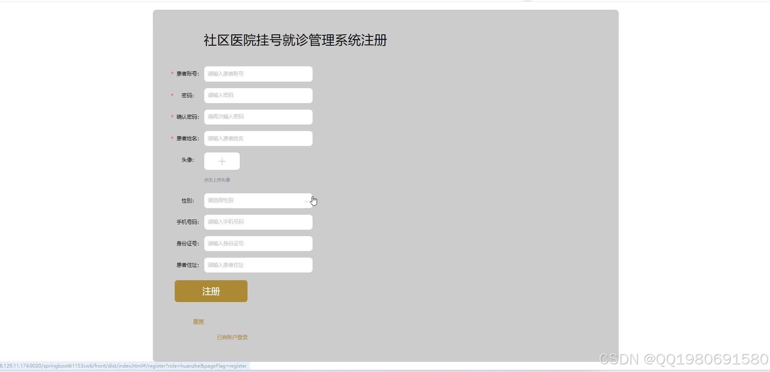This screenshot has width=770, height=372.
Task: Focus the 手机号码 phone number field
Action: tap(258, 222)
